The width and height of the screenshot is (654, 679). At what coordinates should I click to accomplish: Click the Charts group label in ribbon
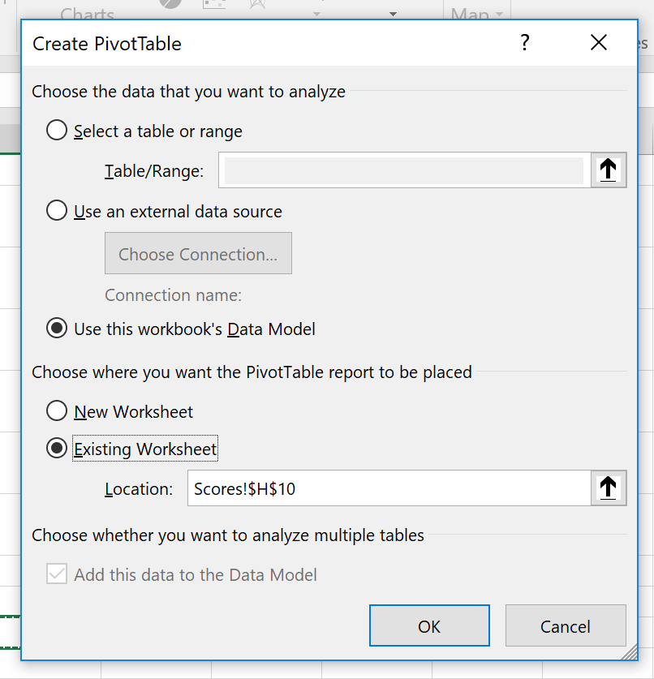[87, 13]
